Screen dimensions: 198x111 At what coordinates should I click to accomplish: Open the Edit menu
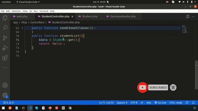(x=8, y=11)
